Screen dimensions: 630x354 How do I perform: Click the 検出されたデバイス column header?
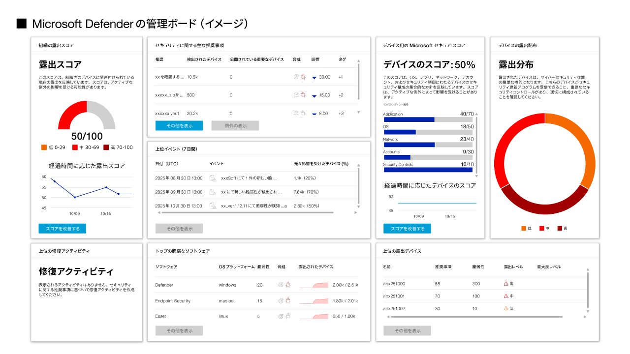[x=204, y=59]
